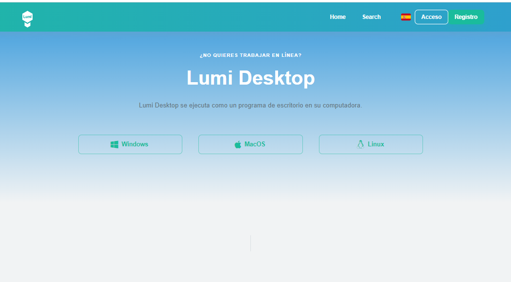Viewport: 511px width, 282px height.
Task: Download Lumi Desktop for Linux
Action: tap(371, 144)
